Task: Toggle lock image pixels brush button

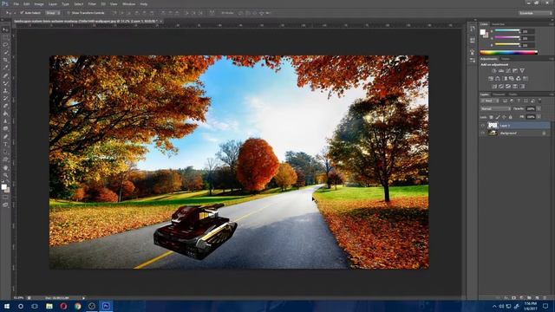Action: [x=498, y=117]
